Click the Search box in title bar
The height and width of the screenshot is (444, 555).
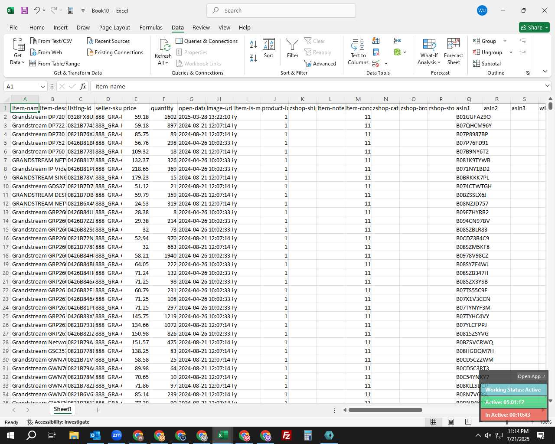coord(281,10)
